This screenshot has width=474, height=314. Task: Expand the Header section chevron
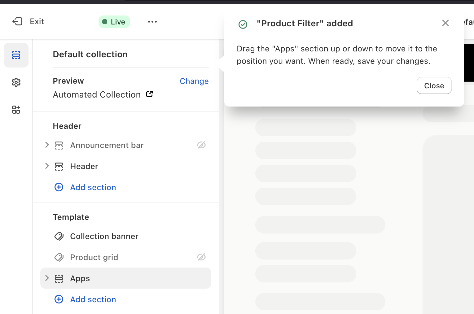(47, 166)
